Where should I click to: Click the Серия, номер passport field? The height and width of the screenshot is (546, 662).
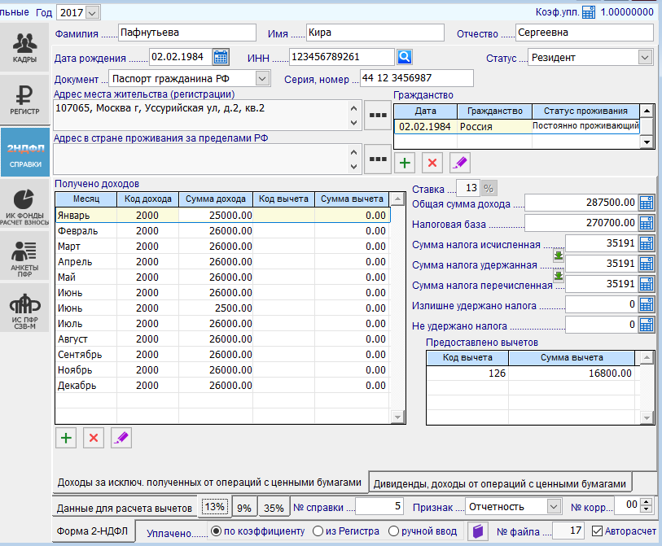click(416, 78)
